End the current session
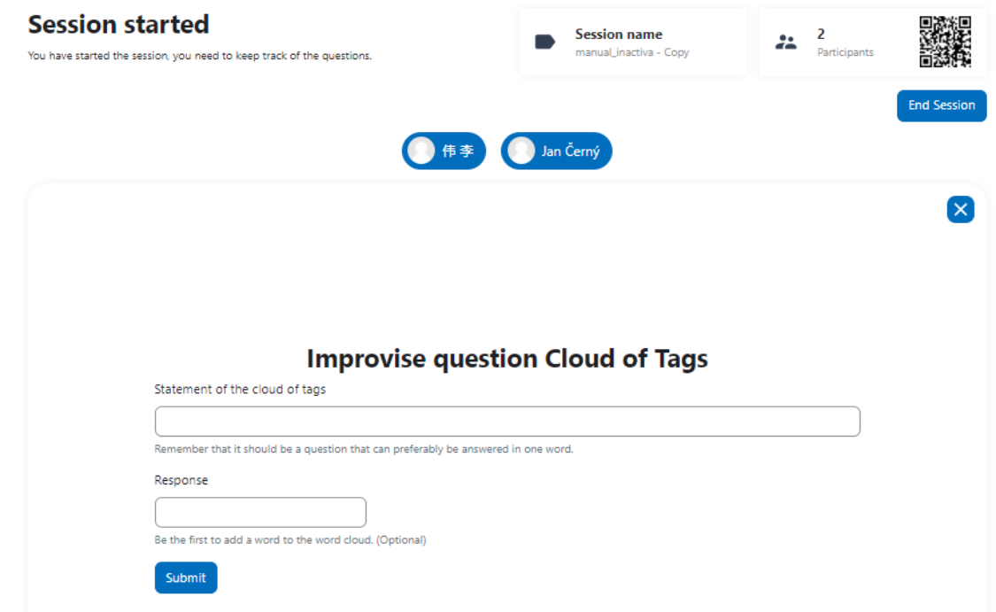This screenshot has height=612, width=996. point(941,105)
